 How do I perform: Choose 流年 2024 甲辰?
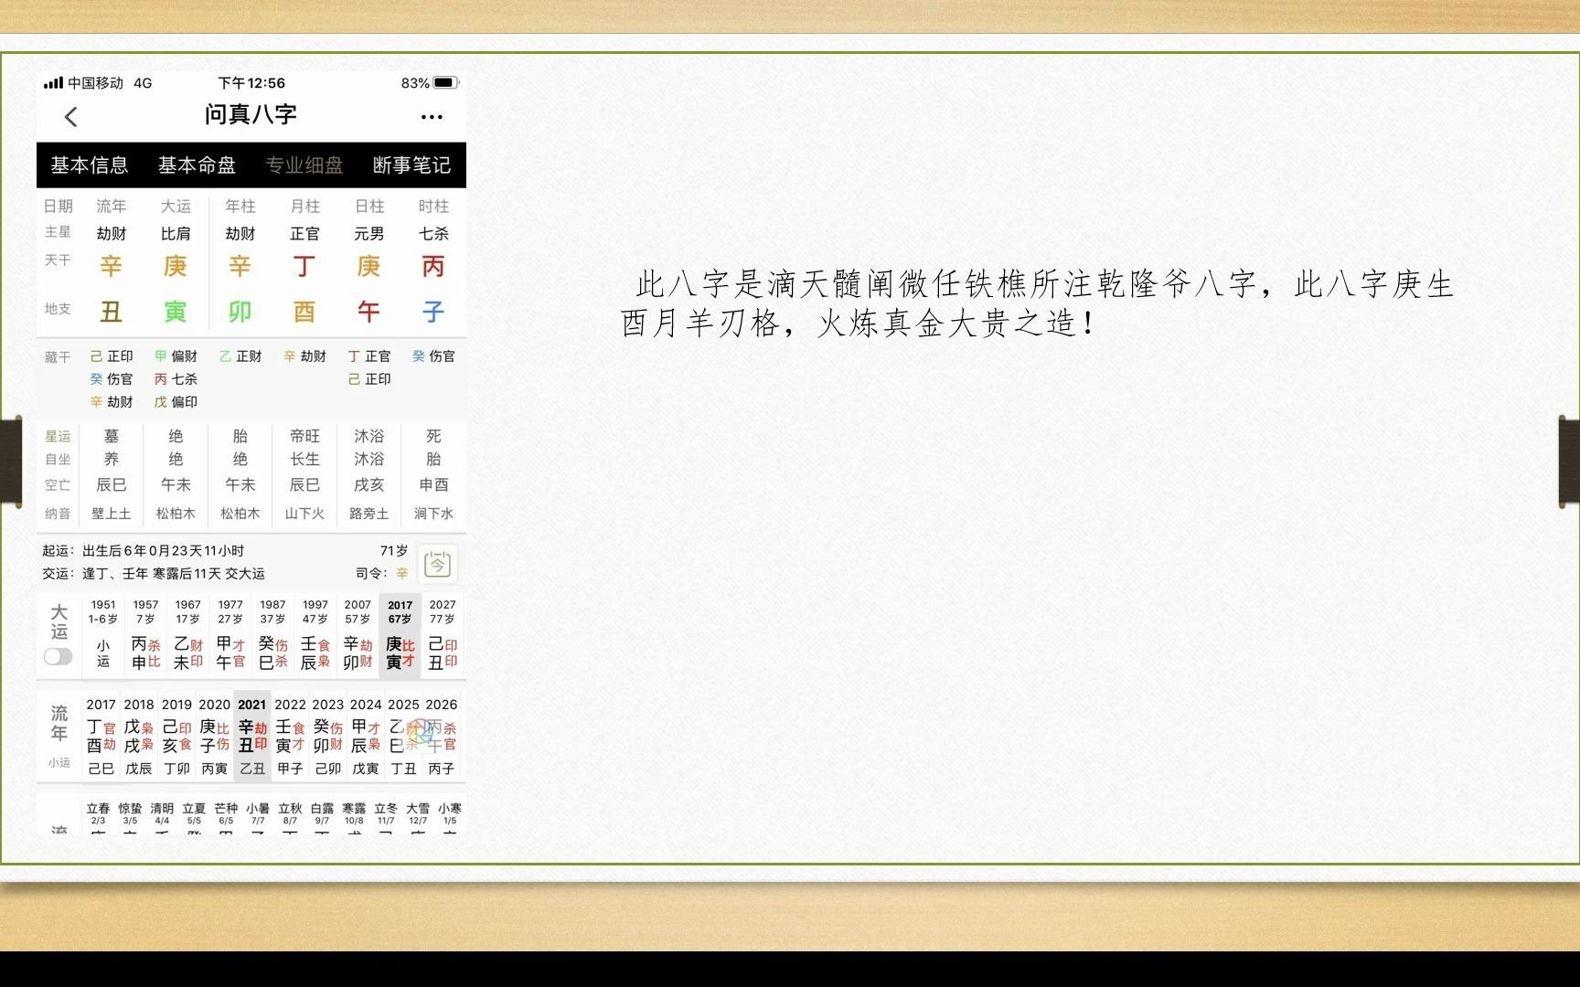point(366,737)
